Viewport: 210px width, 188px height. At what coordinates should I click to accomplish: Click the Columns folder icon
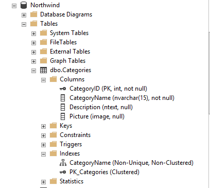pyautogui.click(x=53, y=79)
